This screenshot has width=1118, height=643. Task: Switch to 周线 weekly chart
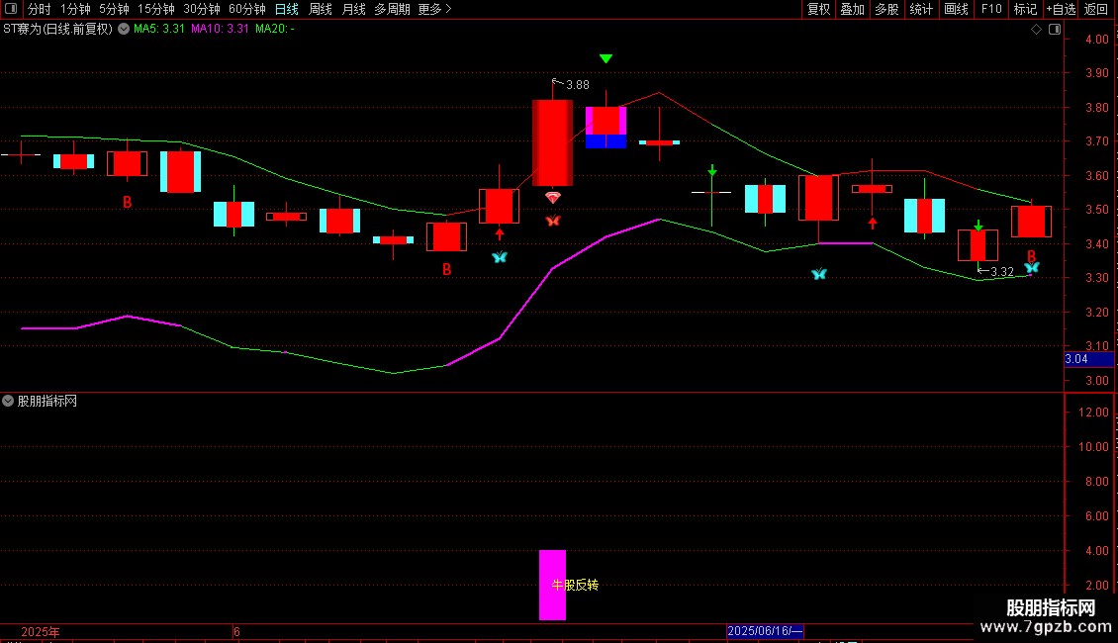click(x=321, y=9)
